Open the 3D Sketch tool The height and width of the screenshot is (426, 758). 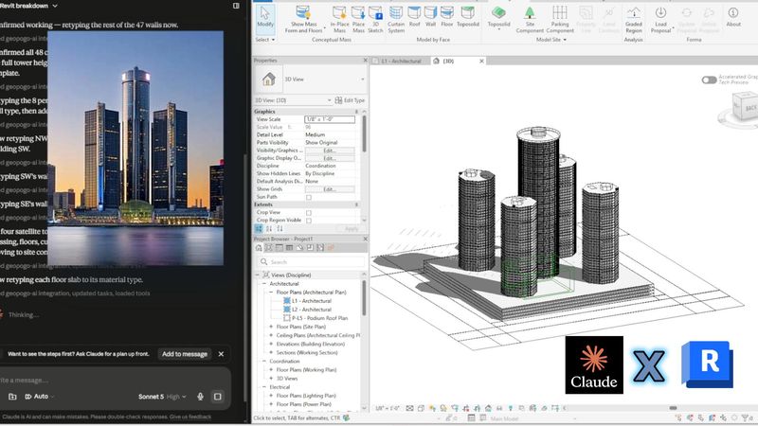click(375, 19)
